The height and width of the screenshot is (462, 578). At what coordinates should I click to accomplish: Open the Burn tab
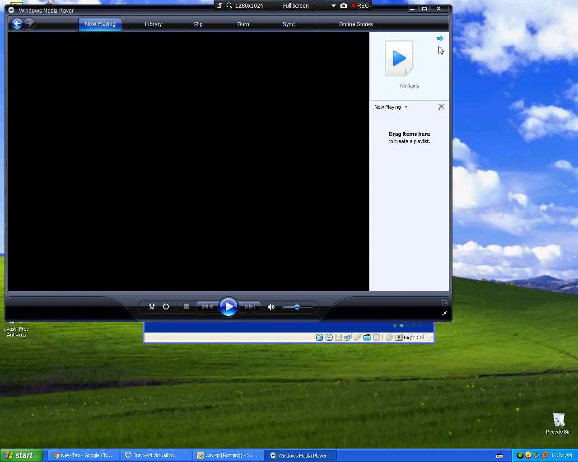coord(243,24)
